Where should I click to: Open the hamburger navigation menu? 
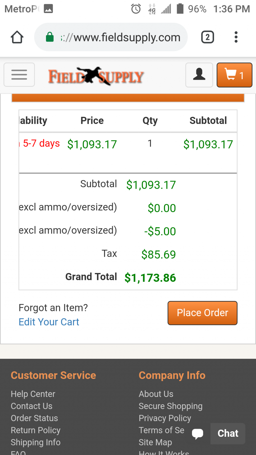click(x=19, y=75)
